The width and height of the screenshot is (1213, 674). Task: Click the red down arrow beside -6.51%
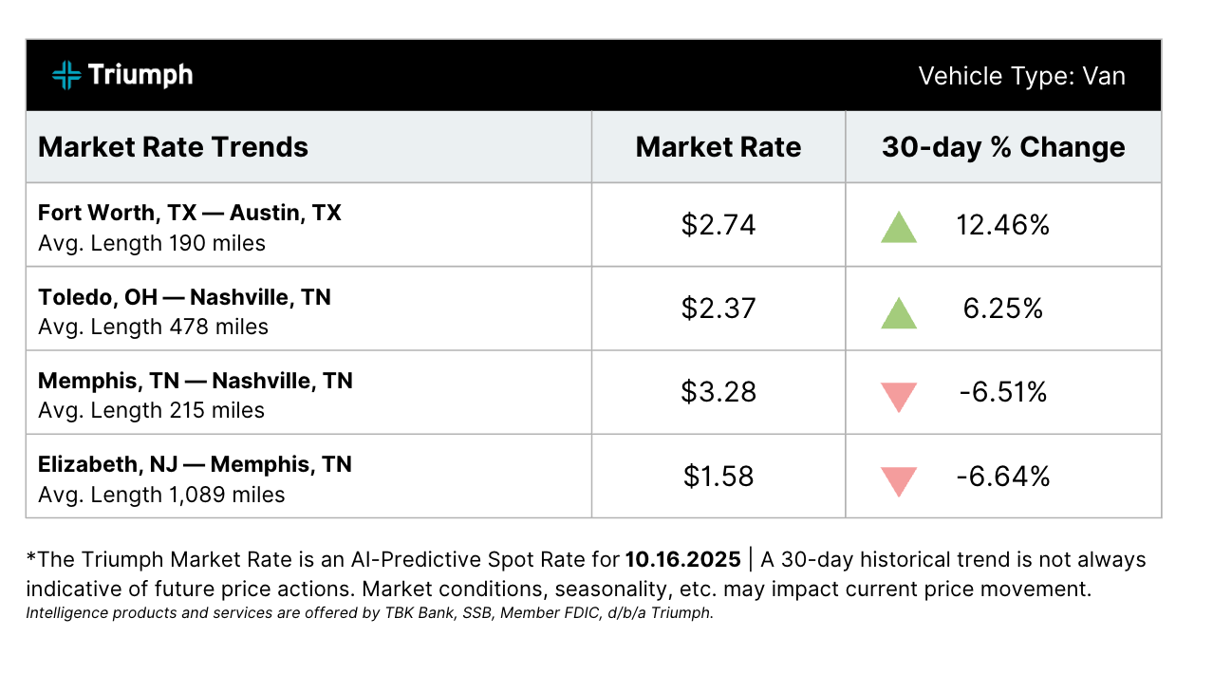(898, 395)
